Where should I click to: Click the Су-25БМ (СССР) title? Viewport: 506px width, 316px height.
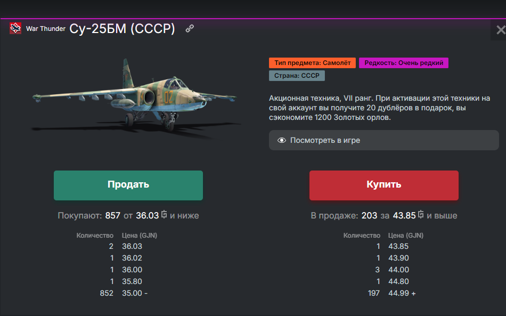pos(123,29)
